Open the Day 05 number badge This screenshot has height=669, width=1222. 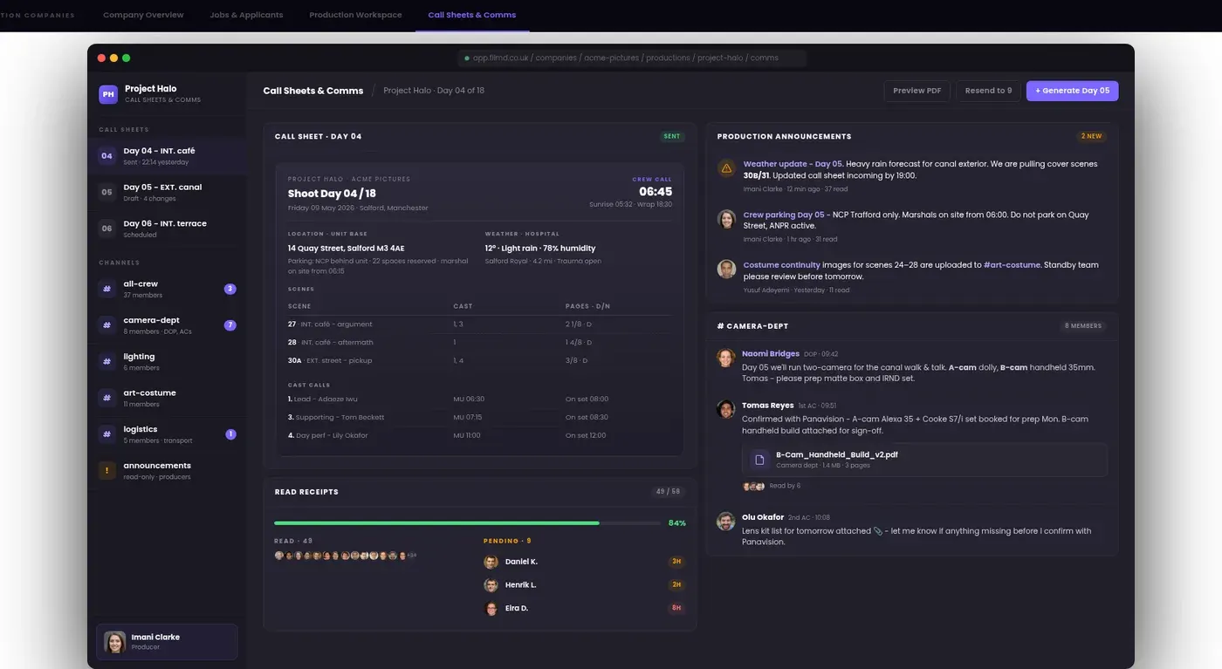(x=106, y=193)
